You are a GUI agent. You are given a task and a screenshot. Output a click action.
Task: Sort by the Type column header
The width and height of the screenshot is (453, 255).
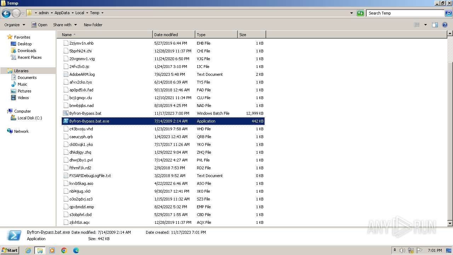click(x=216, y=35)
